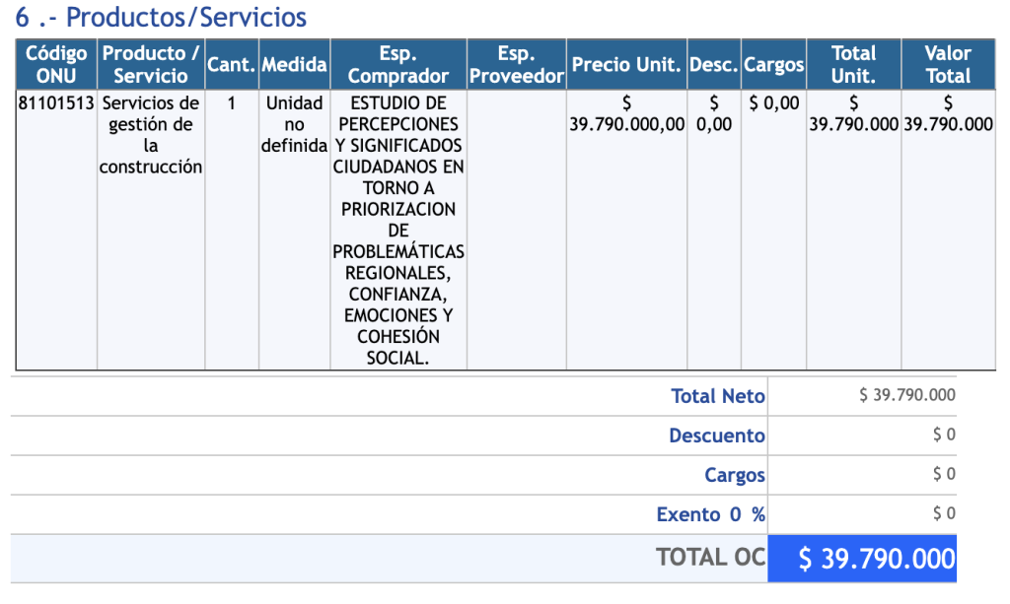The height and width of the screenshot is (604, 1010).
Task: Click the Producto / Servicio column header
Action: [151, 64]
